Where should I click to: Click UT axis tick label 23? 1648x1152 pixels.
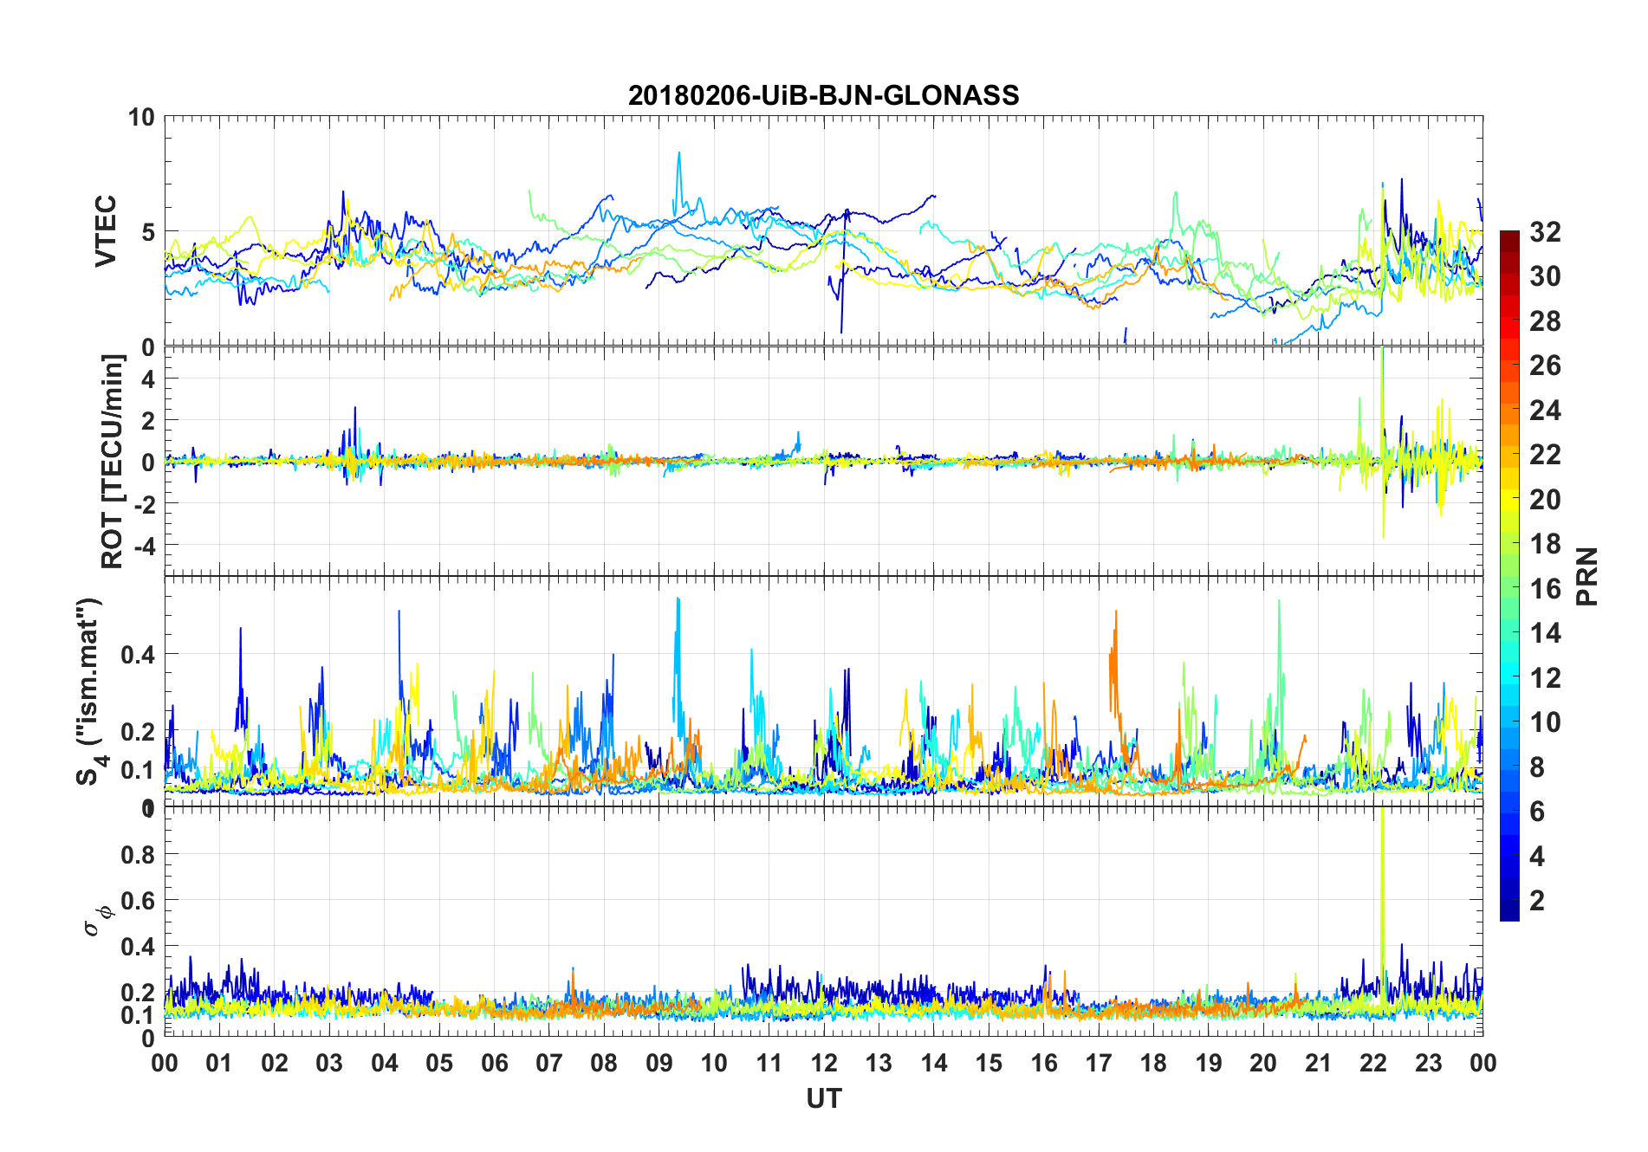pos(1429,1063)
